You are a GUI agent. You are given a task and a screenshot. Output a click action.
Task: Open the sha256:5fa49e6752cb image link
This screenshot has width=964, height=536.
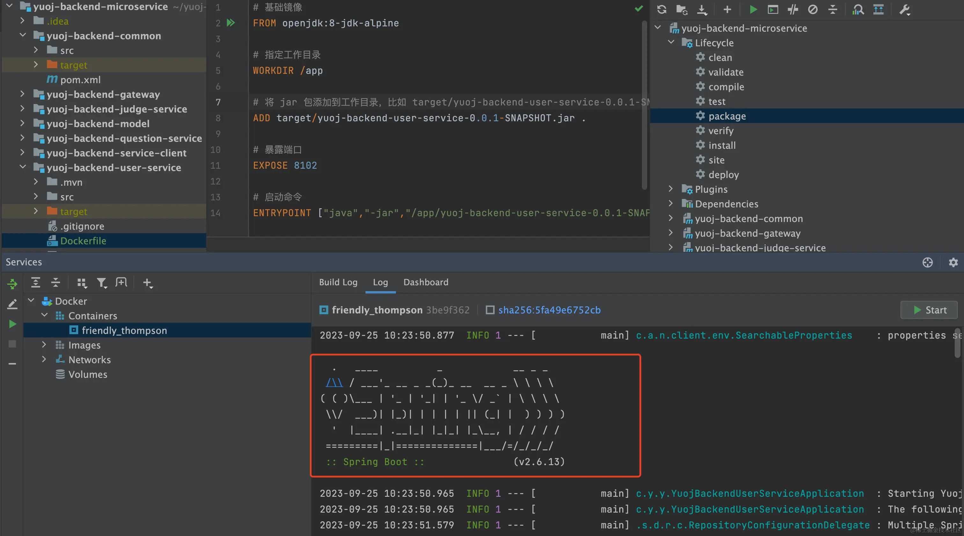coord(549,310)
